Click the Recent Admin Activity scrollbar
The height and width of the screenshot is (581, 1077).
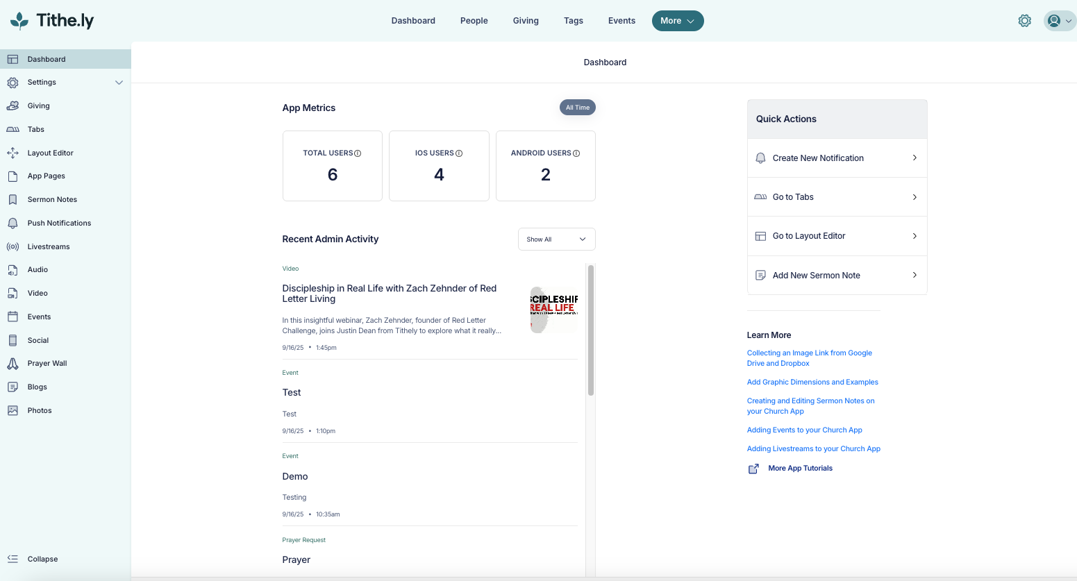(x=591, y=330)
